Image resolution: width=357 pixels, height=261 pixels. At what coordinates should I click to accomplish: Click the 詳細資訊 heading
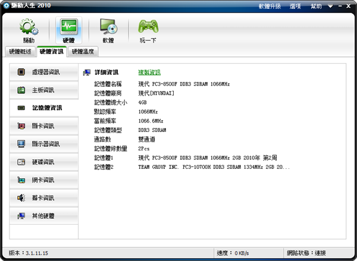(x=107, y=73)
